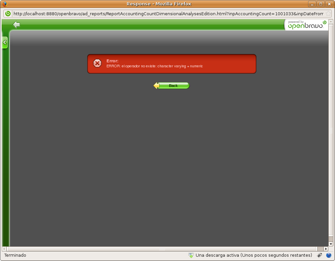335x261 pixels.
Task: Expand the collapsed left menu panel
Action: pyautogui.click(x=5, y=42)
